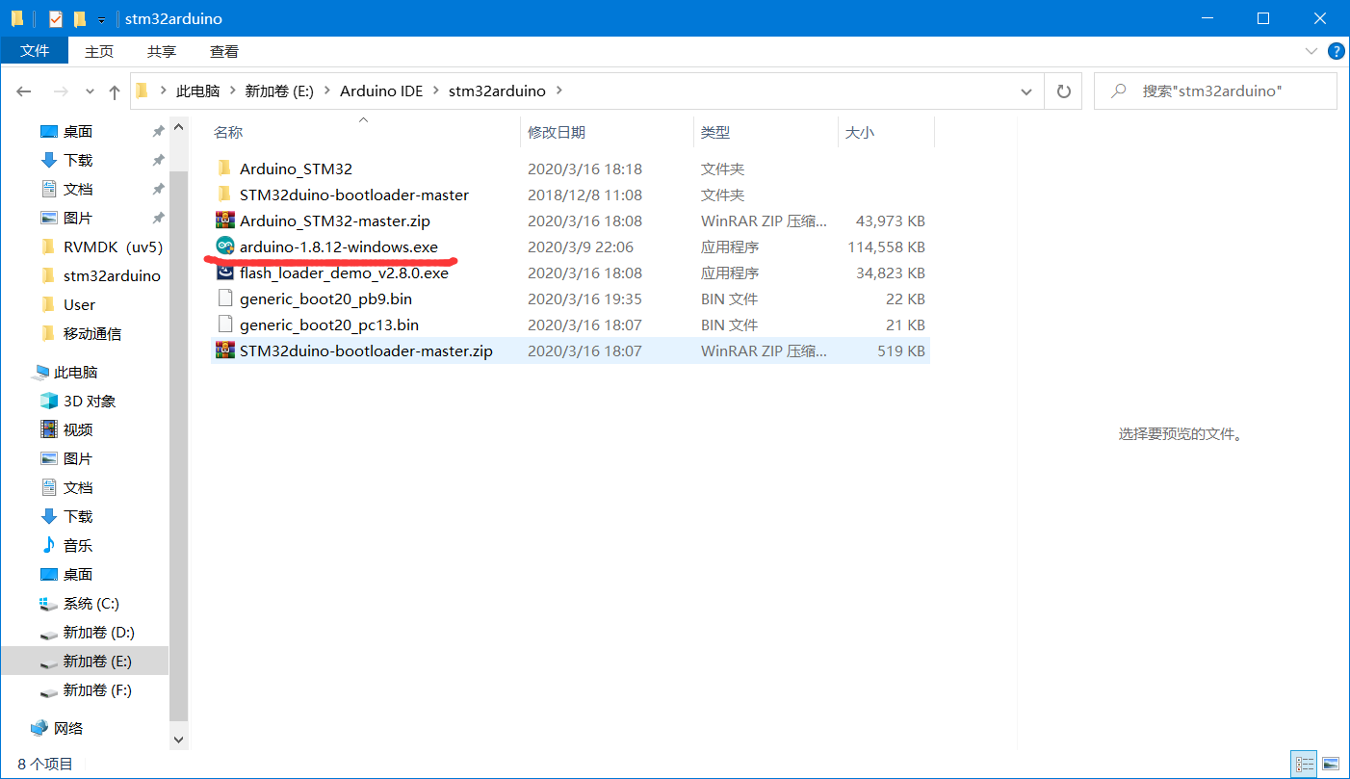1350x779 pixels.
Task: Click the navigation pane scroll up arrow
Action: click(x=178, y=127)
